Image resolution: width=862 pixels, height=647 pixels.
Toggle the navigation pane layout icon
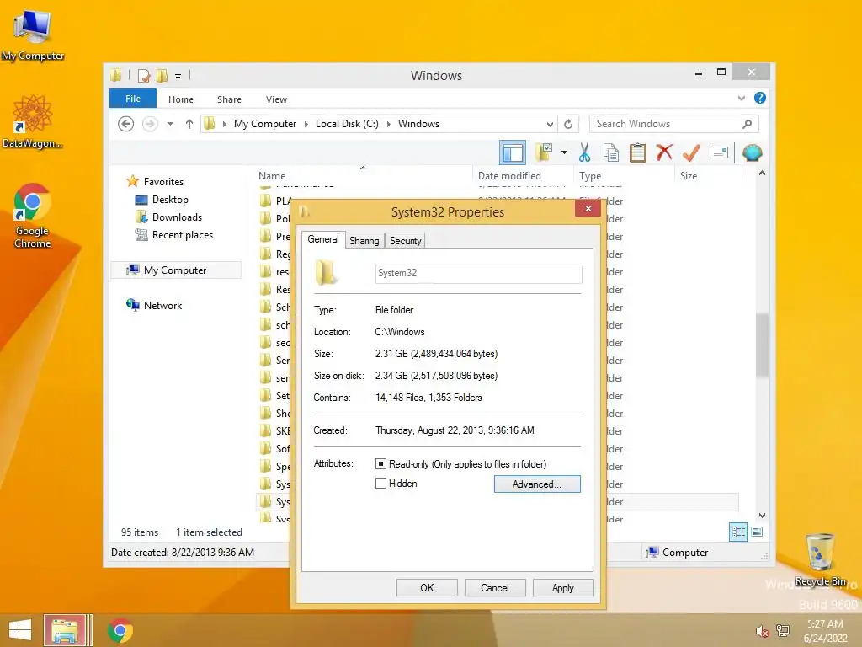click(x=513, y=152)
